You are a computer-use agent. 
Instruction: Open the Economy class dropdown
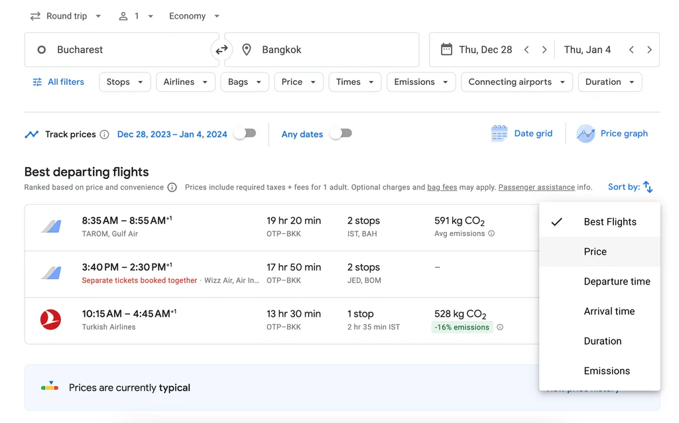[x=194, y=16]
